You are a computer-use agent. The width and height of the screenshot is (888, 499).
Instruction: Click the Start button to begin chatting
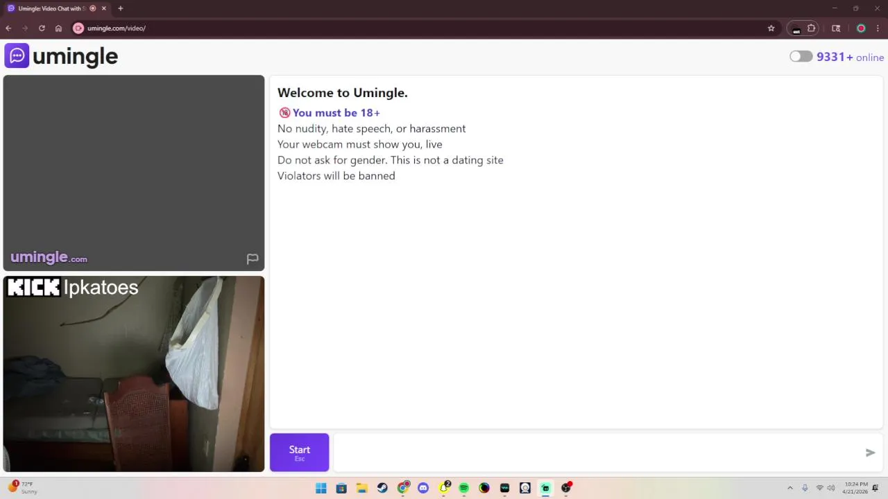pos(299,453)
